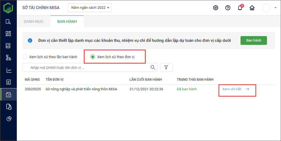This screenshot has height=141, width=281.
Task: Click the user avatar circle
Action: [x=266, y=8]
